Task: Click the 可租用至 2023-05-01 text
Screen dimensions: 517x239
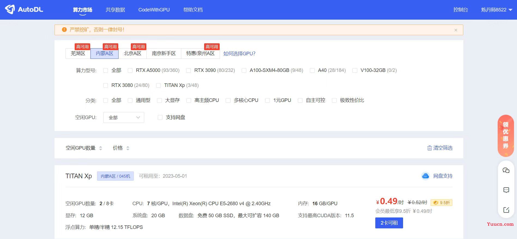Action: 163,176
